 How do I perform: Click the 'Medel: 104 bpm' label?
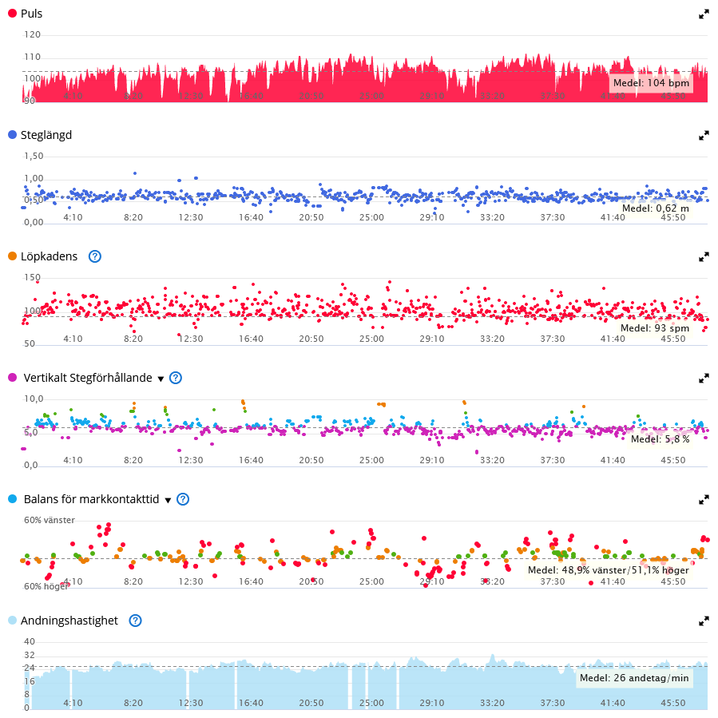[x=651, y=83]
